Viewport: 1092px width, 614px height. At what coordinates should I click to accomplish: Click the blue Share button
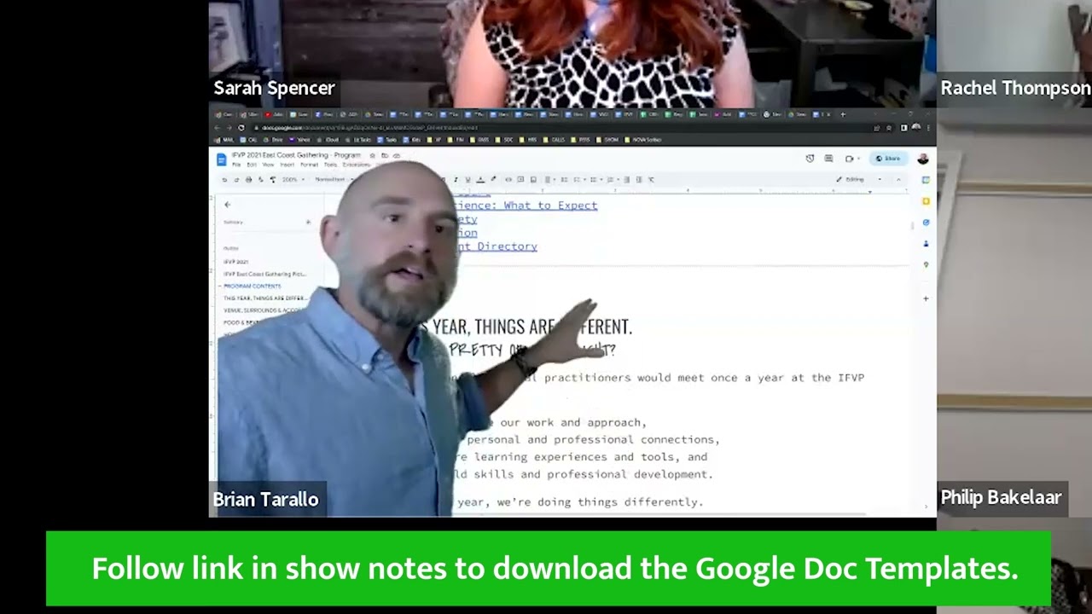(888, 159)
